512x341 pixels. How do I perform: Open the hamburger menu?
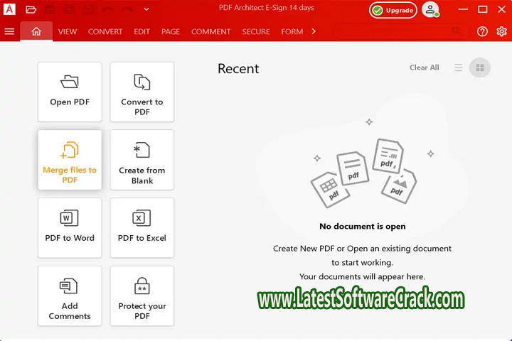pyautogui.click(x=9, y=31)
